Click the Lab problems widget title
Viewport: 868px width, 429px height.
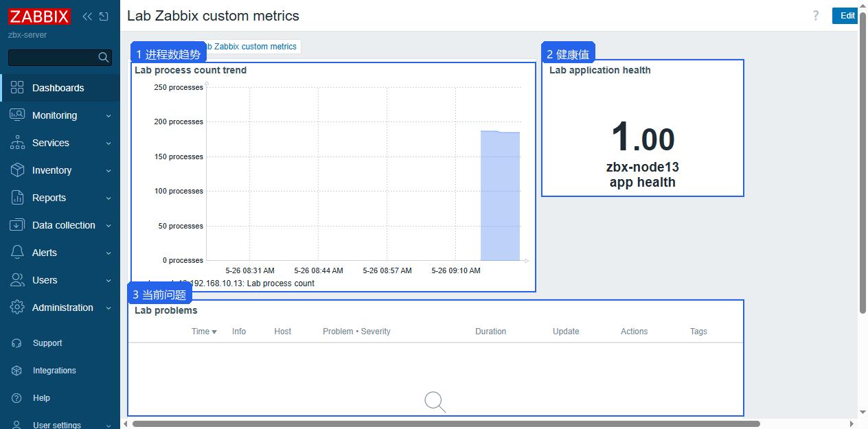click(x=165, y=311)
